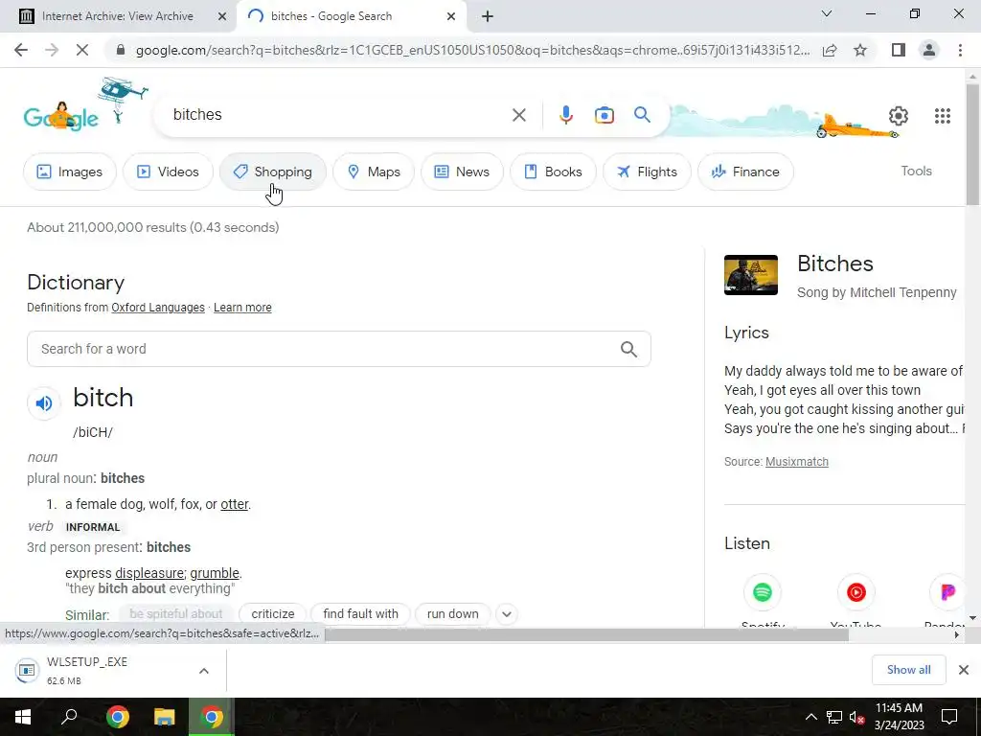Click the Google search text box
The width and height of the screenshot is (981, 736).
point(338,115)
